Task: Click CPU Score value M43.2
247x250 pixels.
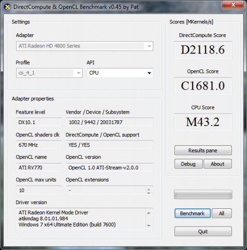Action: click(x=203, y=122)
